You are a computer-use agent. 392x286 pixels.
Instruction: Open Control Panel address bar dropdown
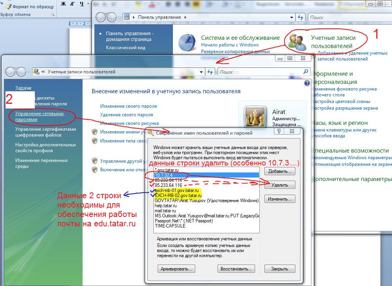[x=291, y=18]
